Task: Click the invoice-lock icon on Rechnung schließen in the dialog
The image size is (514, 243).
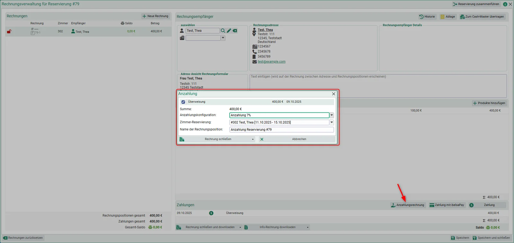Action: [182, 139]
